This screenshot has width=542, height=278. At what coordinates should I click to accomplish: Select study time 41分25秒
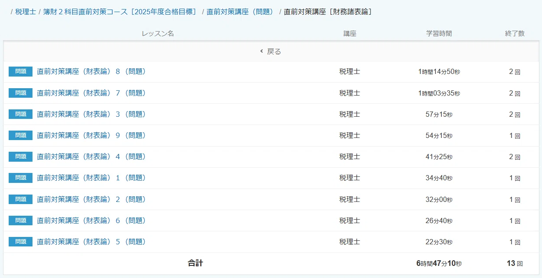439,156
